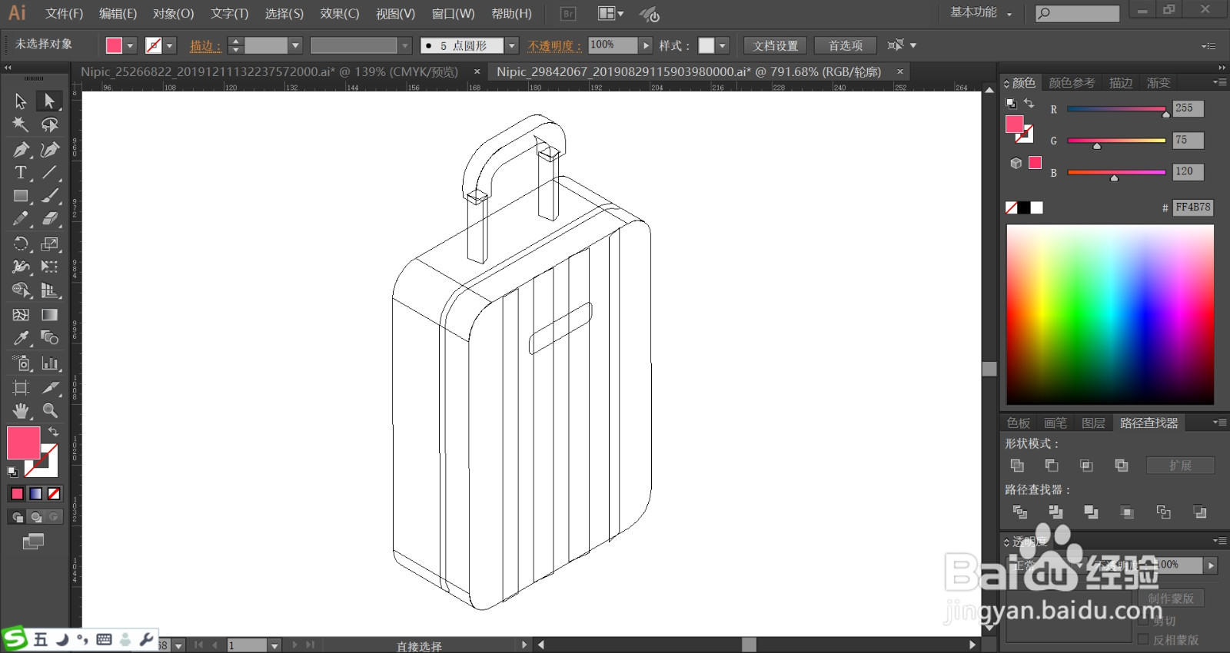Screen dimensions: 1230x653
Task: Open the opacity slider arrow
Action: click(646, 46)
